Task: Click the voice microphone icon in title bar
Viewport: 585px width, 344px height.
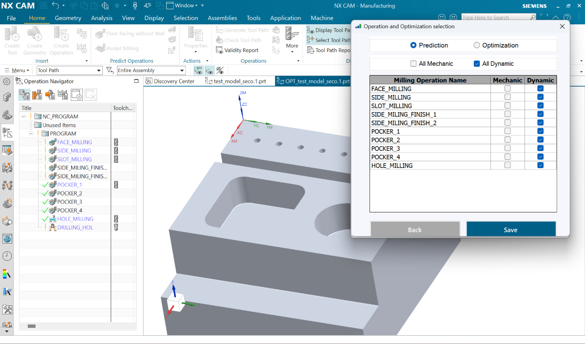Action: pos(135,6)
